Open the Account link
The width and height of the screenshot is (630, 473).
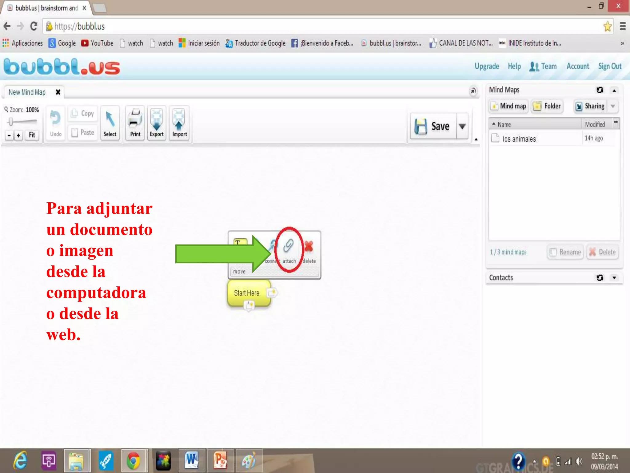578,66
